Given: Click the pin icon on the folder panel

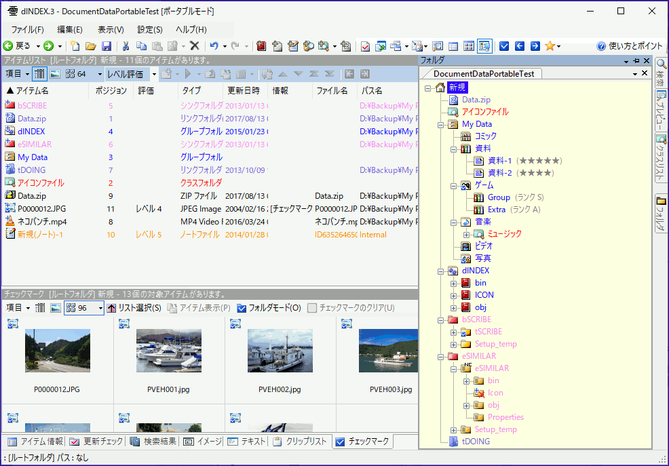Looking at the screenshot, I should 636,61.
